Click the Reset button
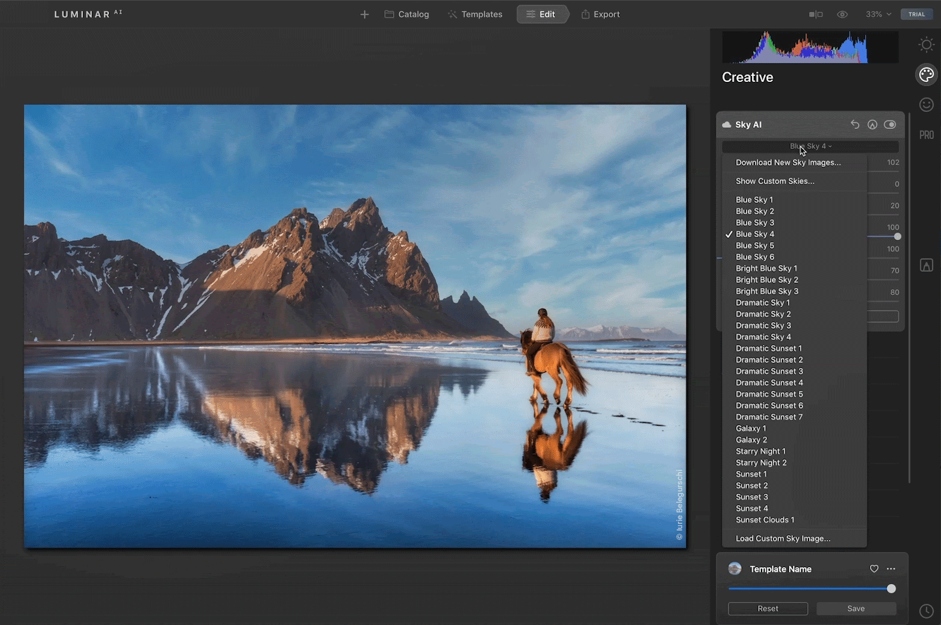 pos(768,608)
